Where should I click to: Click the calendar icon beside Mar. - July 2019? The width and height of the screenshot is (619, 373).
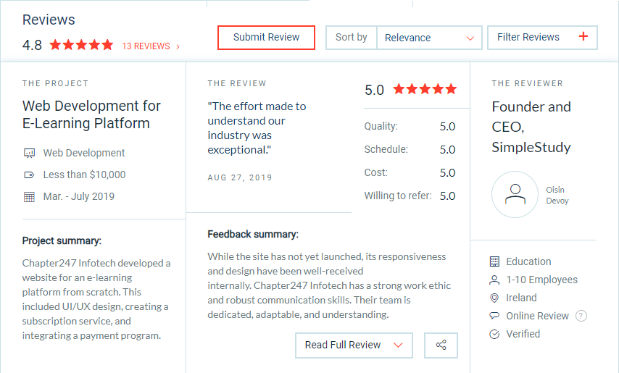point(30,196)
